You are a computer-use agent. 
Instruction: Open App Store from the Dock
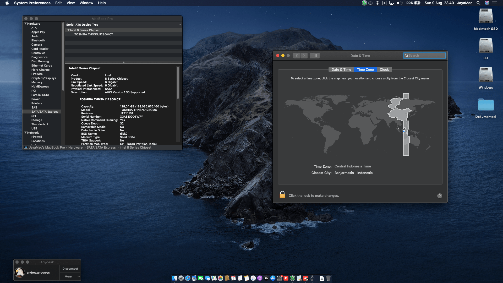pyautogui.click(x=273, y=278)
